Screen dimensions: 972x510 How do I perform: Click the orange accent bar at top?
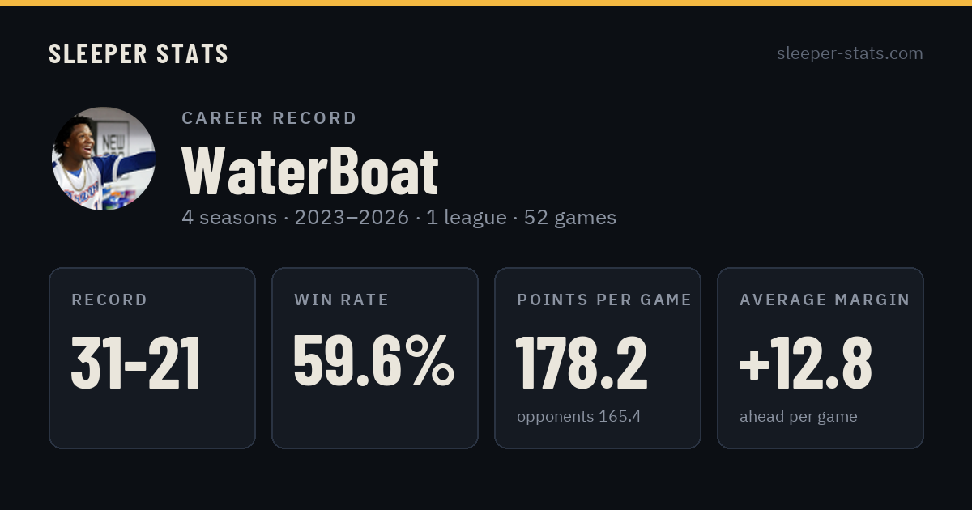tap(486, 2)
